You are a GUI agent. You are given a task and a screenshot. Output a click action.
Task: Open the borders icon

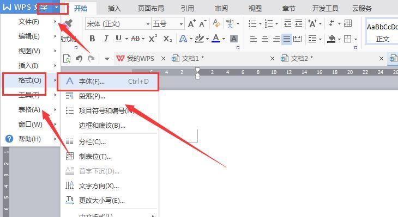tap(347, 39)
